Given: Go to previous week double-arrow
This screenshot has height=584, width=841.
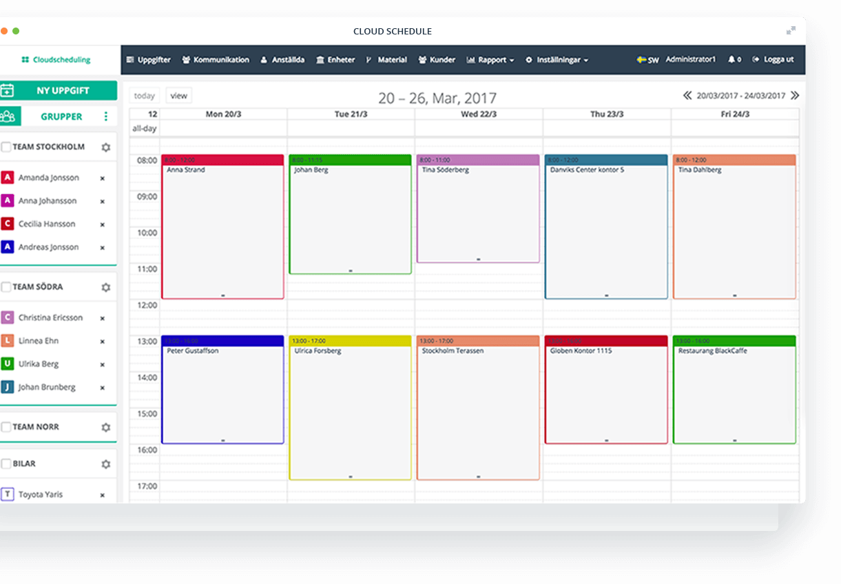Looking at the screenshot, I should click(x=687, y=96).
